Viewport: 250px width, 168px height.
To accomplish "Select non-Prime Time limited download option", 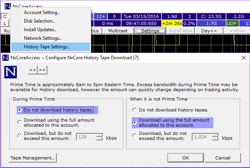I will click(160, 136).
